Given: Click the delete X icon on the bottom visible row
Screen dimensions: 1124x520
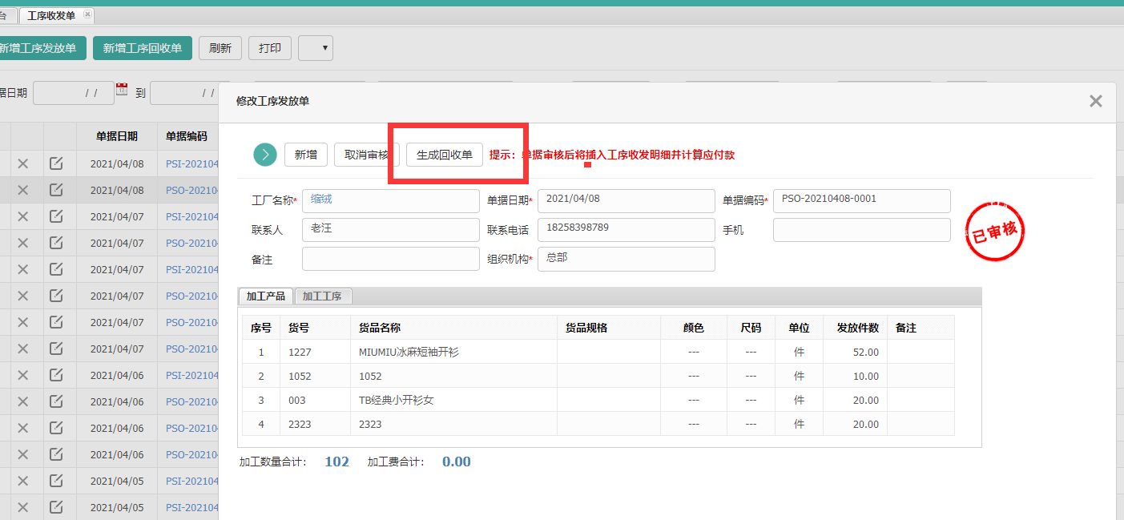Looking at the screenshot, I should pos(23,507).
